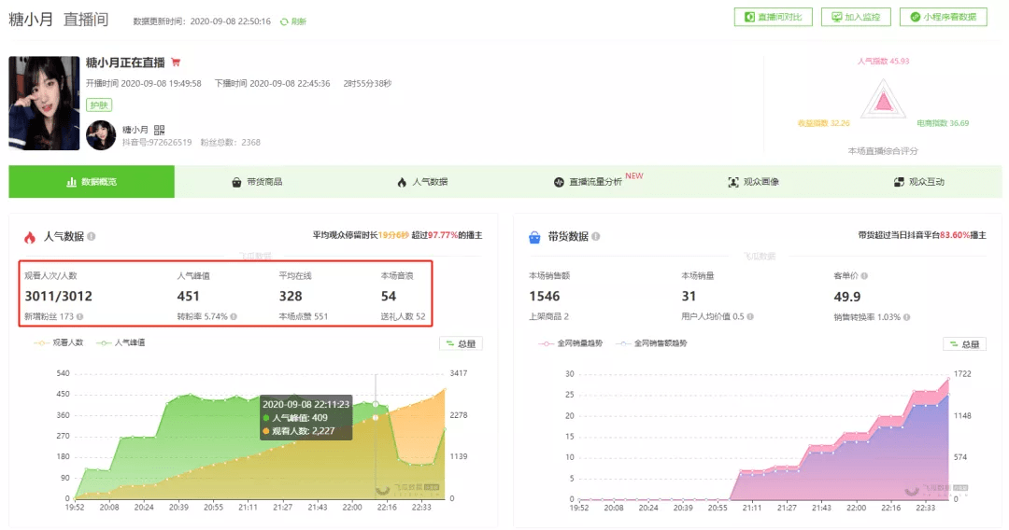1009x530 pixels.
Task: Click the 加入监控 button
Action: pos(856,18)
